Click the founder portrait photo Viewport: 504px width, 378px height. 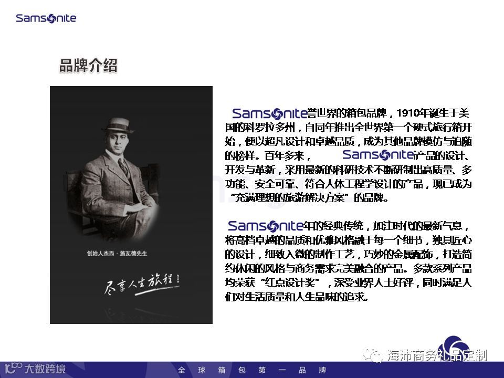(x=131, y=205)
